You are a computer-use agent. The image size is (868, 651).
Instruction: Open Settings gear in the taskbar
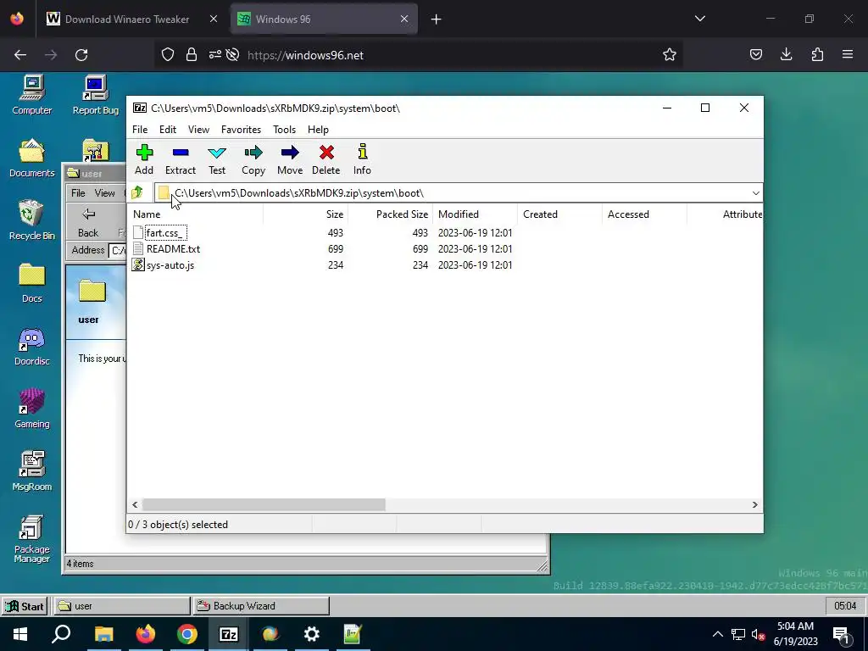(x=312, y=634)
